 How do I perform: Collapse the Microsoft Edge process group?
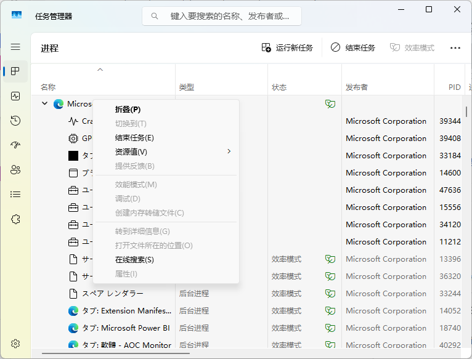coord(44,103)
